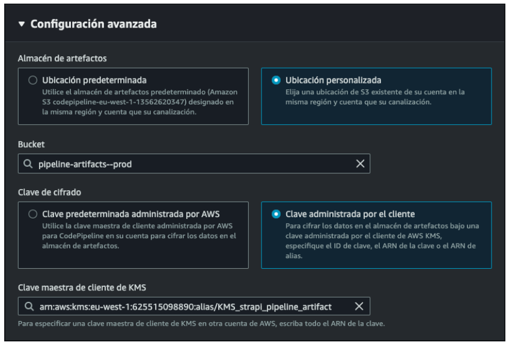Clear the Bucket field with X icon
The width and height of the screenshot is (509, 345).
pos(360,164)
